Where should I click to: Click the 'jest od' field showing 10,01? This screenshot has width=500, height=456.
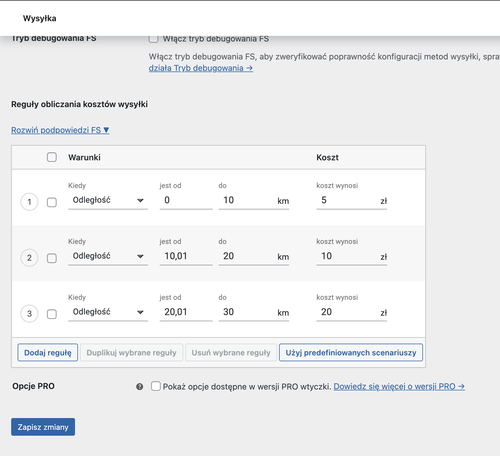(x=186, y=256)
